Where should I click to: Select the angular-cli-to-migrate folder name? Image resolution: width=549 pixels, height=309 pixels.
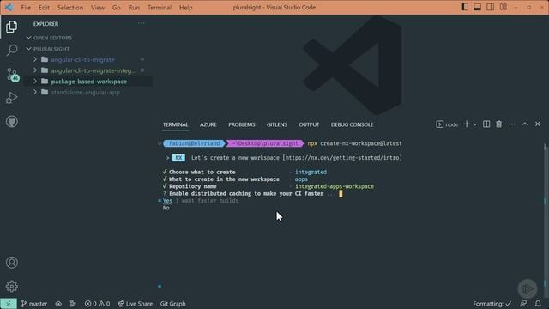point(82,59)
